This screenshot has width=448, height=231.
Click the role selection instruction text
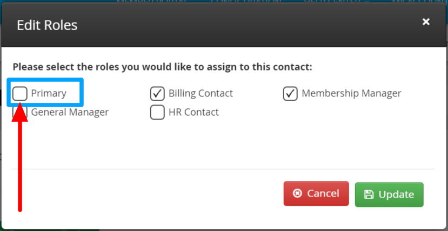click(x=162, y=67)
